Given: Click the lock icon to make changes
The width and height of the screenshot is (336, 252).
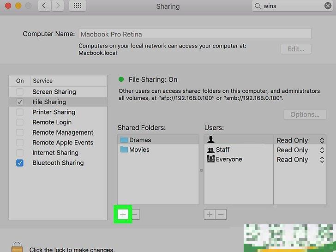Looking at the screenshot, I should [18, 247].
